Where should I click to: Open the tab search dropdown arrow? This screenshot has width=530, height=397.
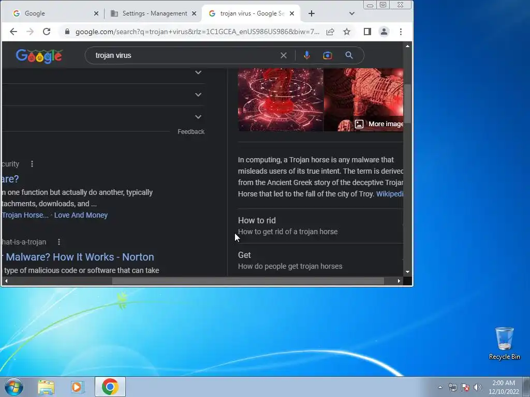pyautogui.click(x=352, y=13)
